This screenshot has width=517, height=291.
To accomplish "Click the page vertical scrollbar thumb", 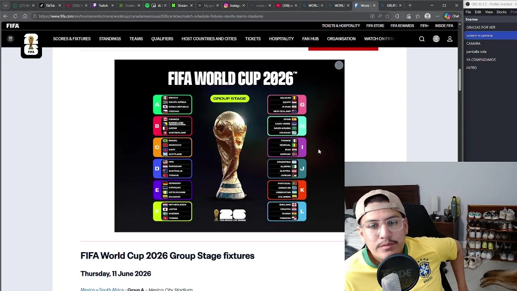I will [460, 80].
